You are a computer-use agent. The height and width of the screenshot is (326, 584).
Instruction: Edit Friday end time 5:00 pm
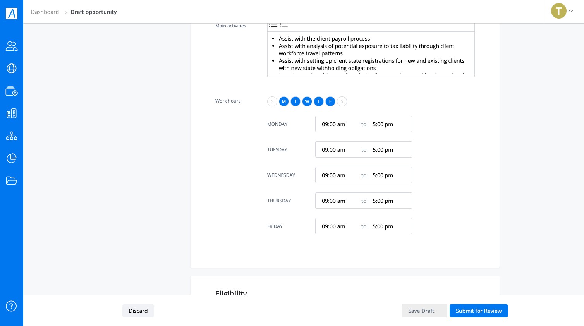point(383,226)
